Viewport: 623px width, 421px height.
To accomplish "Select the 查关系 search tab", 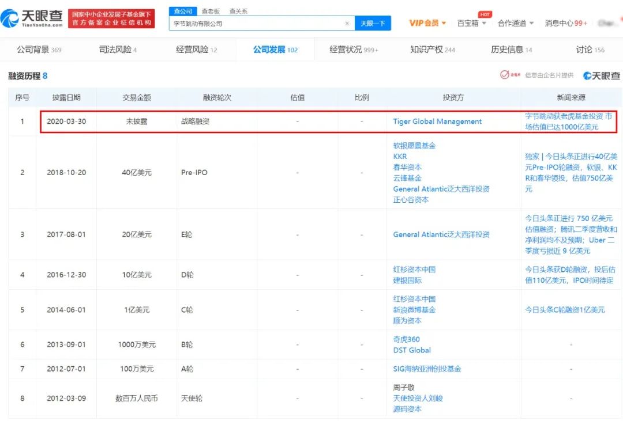I will (x=238, y=11).
